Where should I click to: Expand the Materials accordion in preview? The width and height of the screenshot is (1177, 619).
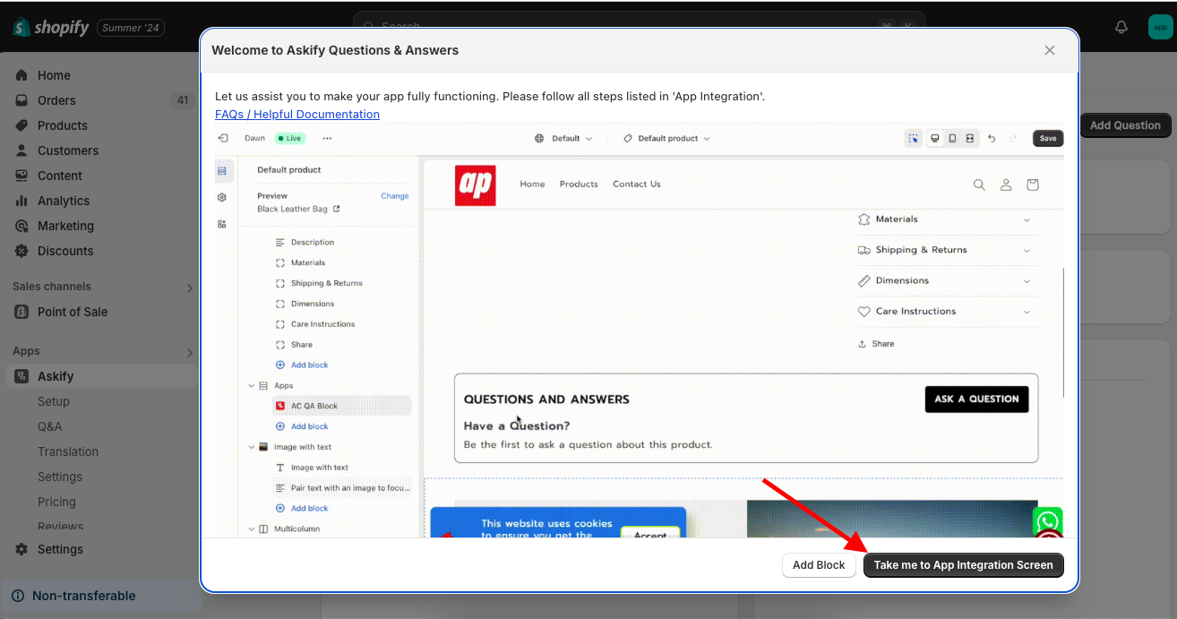947,219
